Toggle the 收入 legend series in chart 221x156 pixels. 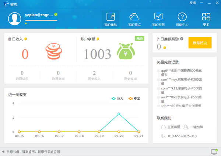click(117, 99)
